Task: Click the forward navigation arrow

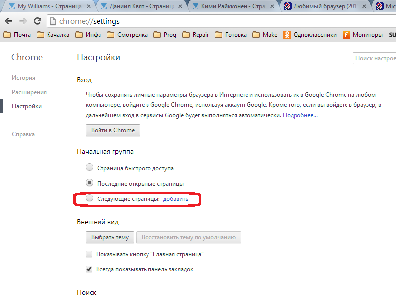Action: 23,21
